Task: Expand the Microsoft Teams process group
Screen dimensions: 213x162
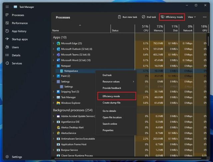Action: (x=54, y=54)
